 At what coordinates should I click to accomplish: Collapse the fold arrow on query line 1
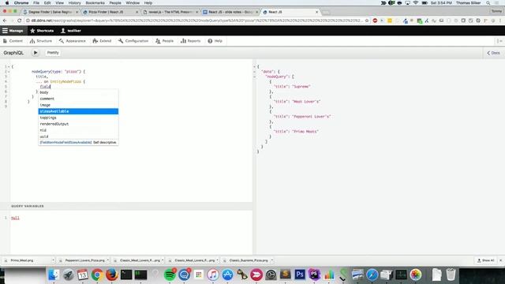tap(9, 66)
